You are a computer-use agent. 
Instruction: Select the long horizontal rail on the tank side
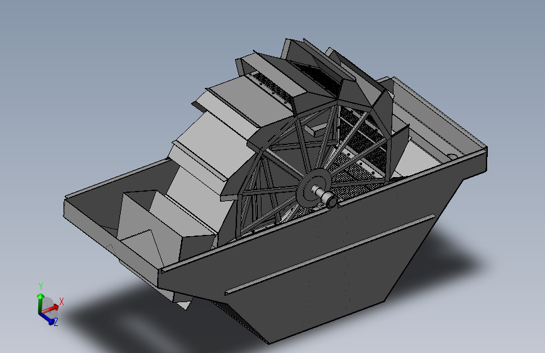pyautogui.click(x=330, y=254)
